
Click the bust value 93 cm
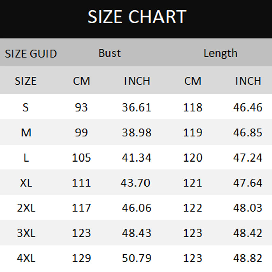click(x=81, y=107)
